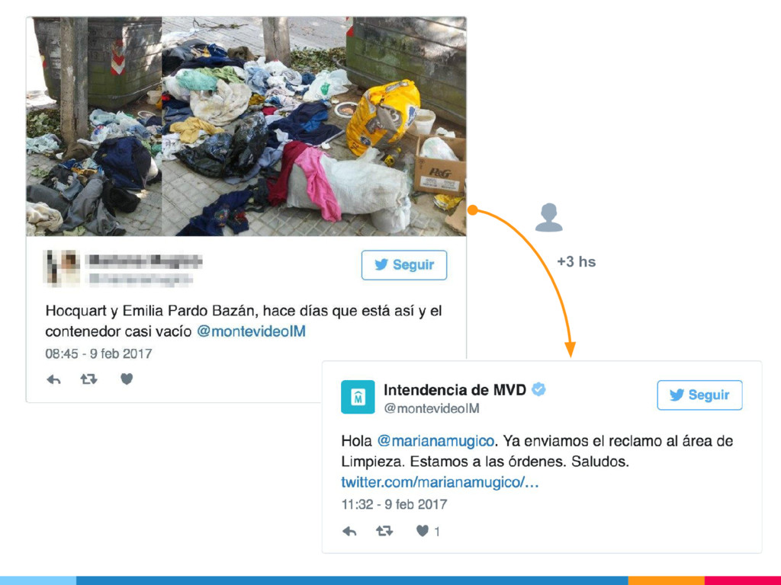Image resolution: width=781 pixels, height=585 pixels.
Task: Like the first tweet with heart icon
Action: [127, 379]
